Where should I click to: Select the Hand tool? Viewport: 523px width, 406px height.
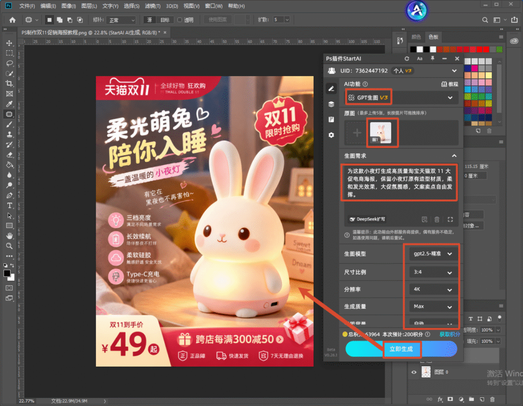click(9, 236)
